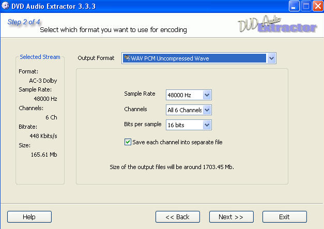Screen dimensions: 324x229
Task: Click the 6 Ch channels value
Action: 51,117
